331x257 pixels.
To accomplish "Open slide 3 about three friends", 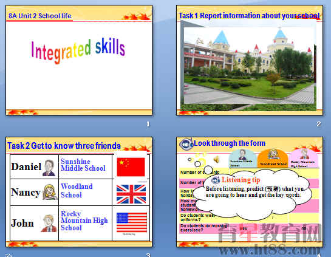I will pyautogui.click(x=79, y=192).
